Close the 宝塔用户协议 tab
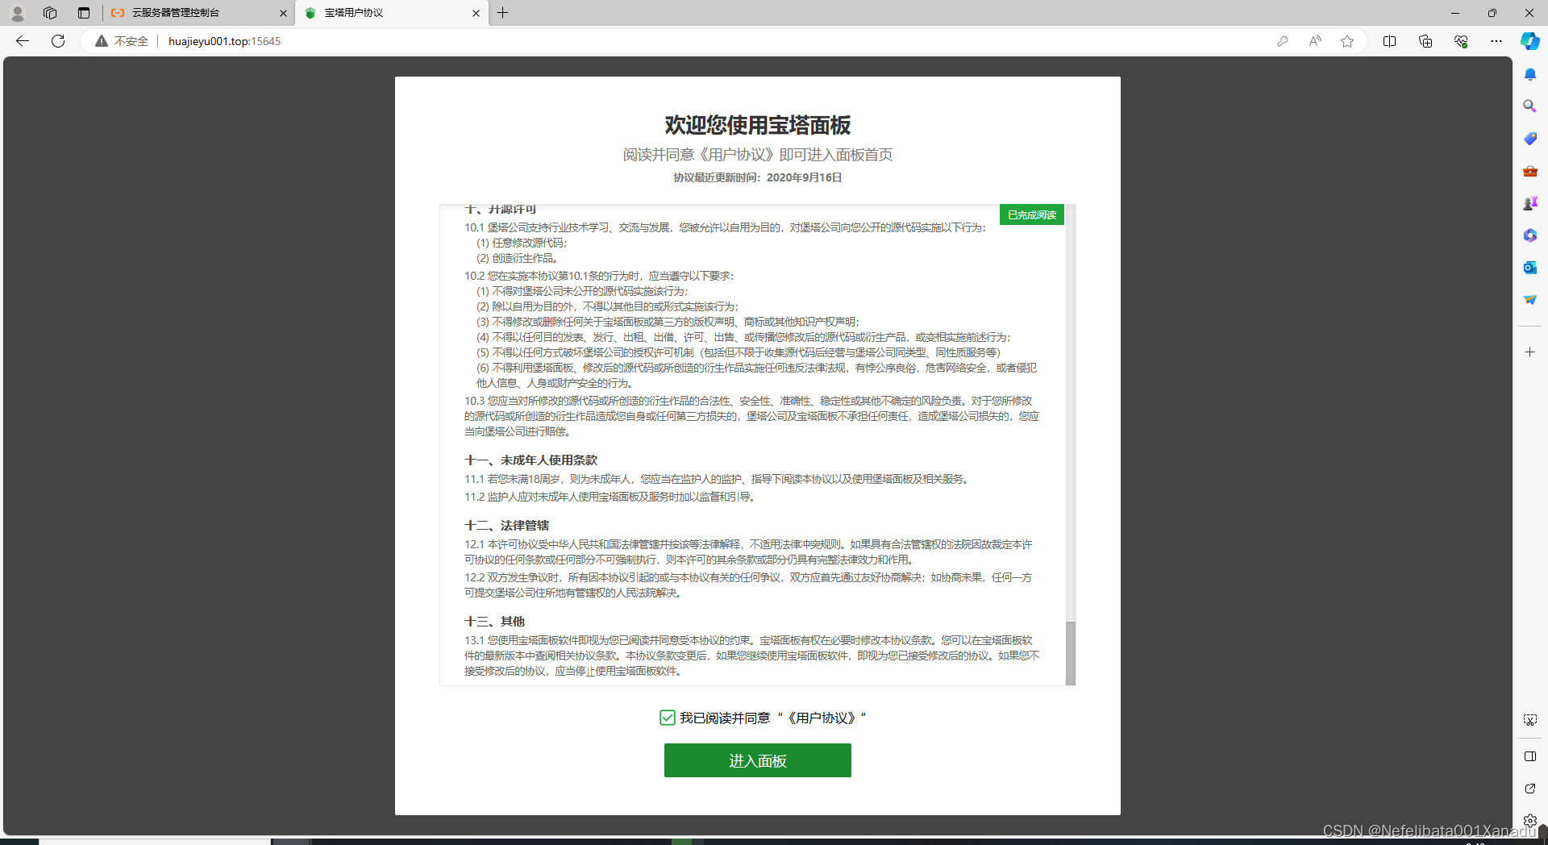The height and width of the screenshot is (845, 1548). tap(476, 13)
